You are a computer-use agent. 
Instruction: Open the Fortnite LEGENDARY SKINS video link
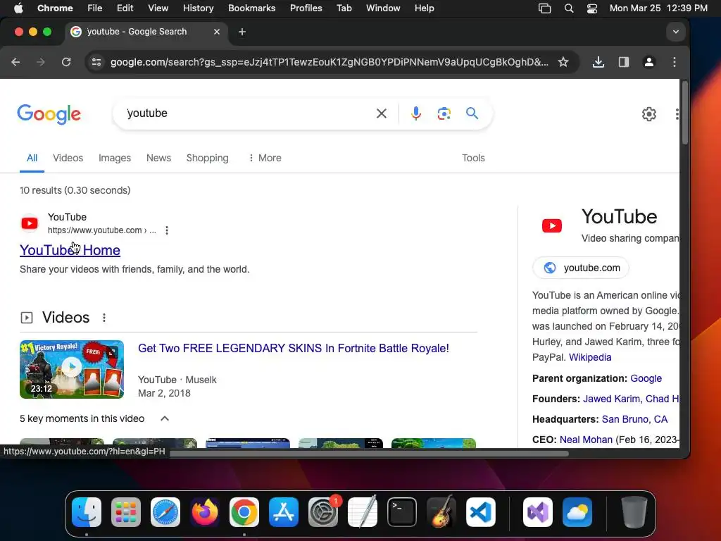click(x=294, y=348)
